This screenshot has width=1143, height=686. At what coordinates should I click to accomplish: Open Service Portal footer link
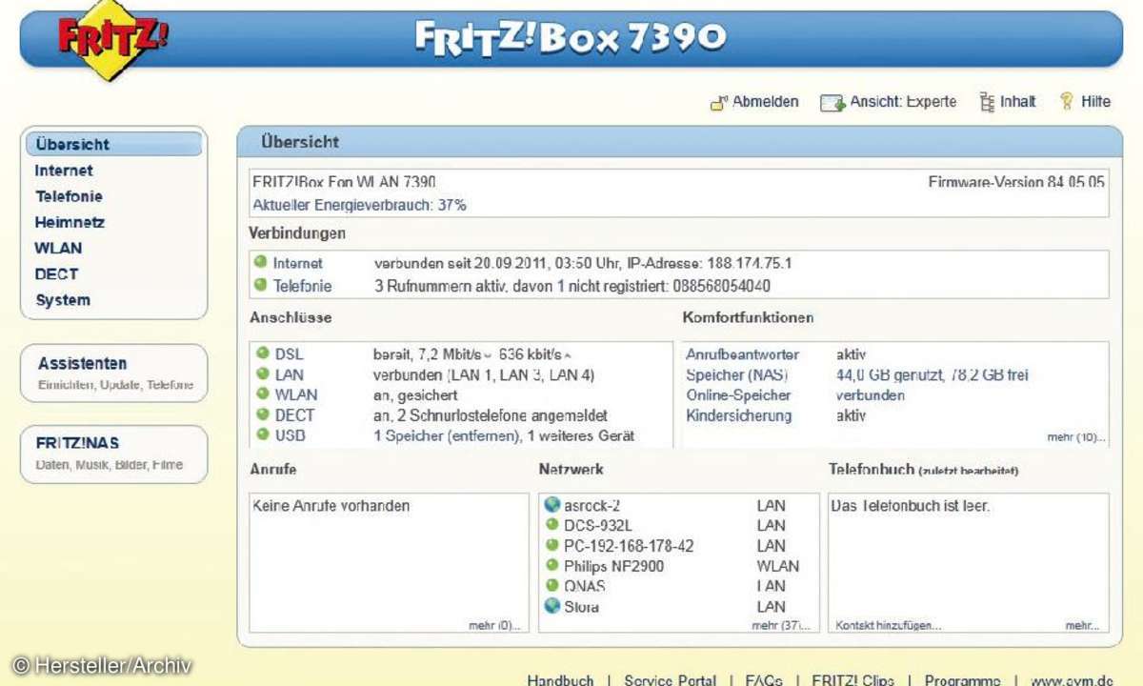[670, 679]
